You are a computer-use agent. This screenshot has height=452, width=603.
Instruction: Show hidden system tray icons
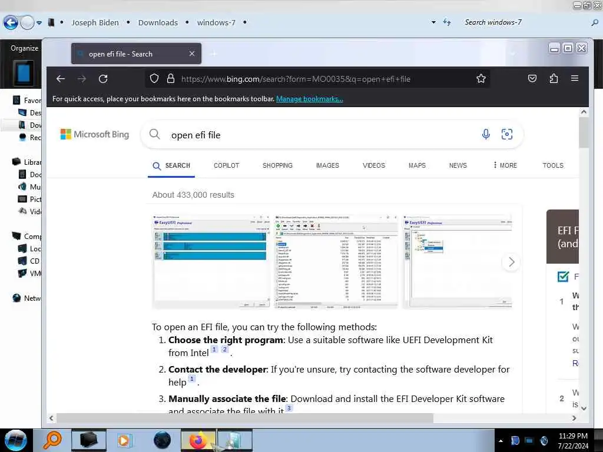(x=501, y=441)
